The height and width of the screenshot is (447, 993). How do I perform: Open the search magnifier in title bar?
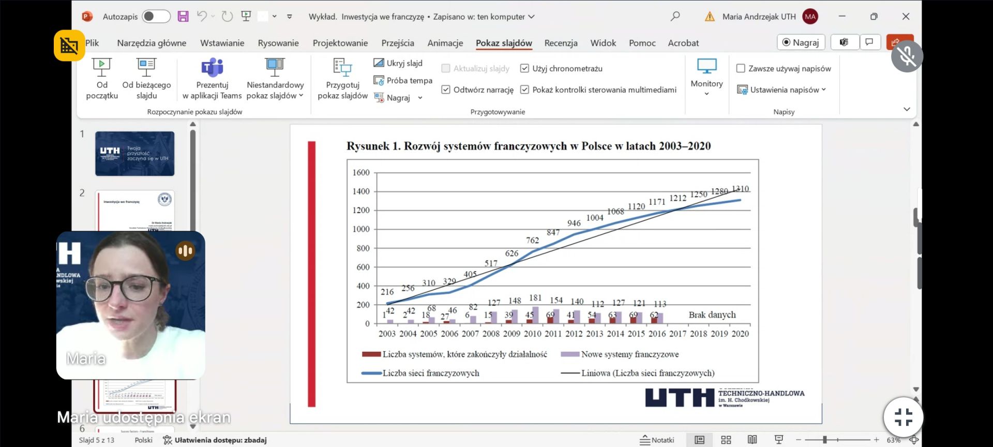click(675, 17)
